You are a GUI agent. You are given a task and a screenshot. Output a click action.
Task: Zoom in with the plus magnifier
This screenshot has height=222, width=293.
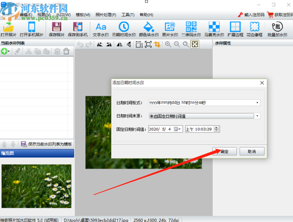(168, 44)
